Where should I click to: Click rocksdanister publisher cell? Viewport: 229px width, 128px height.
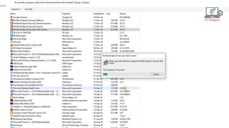coord(68,57)
